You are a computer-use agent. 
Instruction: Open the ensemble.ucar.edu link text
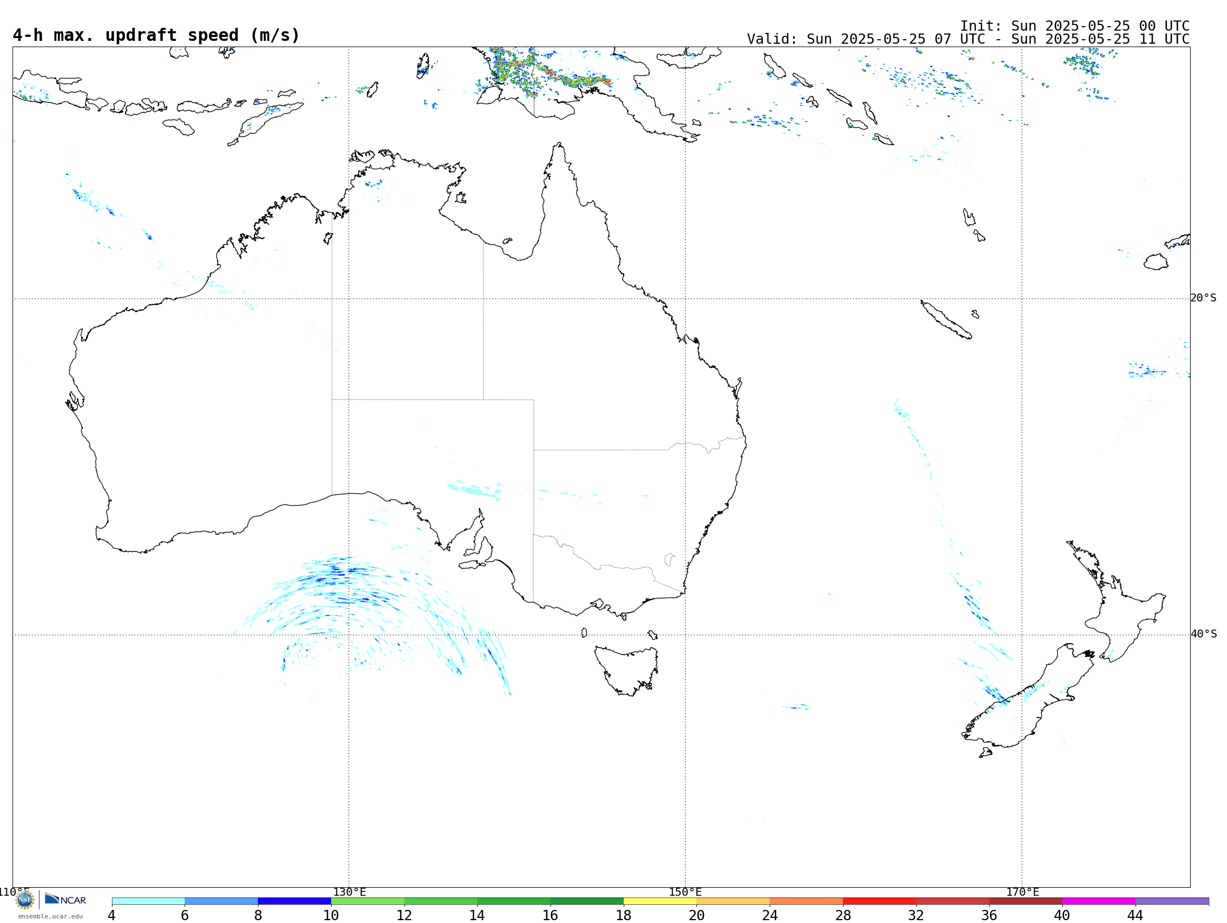[51, 916]
